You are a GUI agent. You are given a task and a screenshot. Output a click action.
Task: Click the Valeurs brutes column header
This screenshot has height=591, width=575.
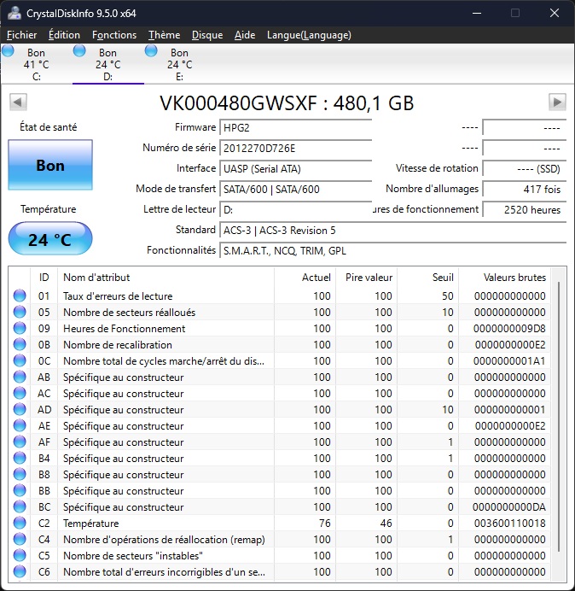(x=504, y=278)
